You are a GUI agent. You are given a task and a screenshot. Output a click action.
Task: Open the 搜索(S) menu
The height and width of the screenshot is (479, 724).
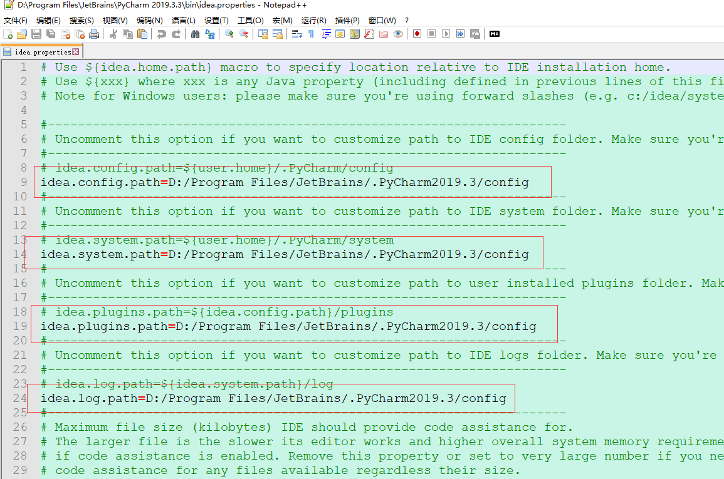point(81,20)
